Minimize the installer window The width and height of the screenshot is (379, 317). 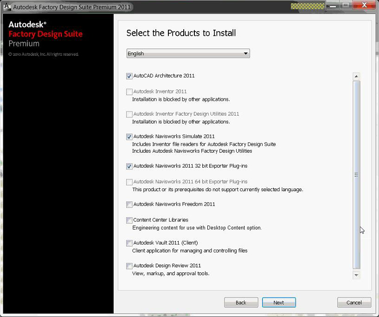pyautogui.click(x=333, y=6)
